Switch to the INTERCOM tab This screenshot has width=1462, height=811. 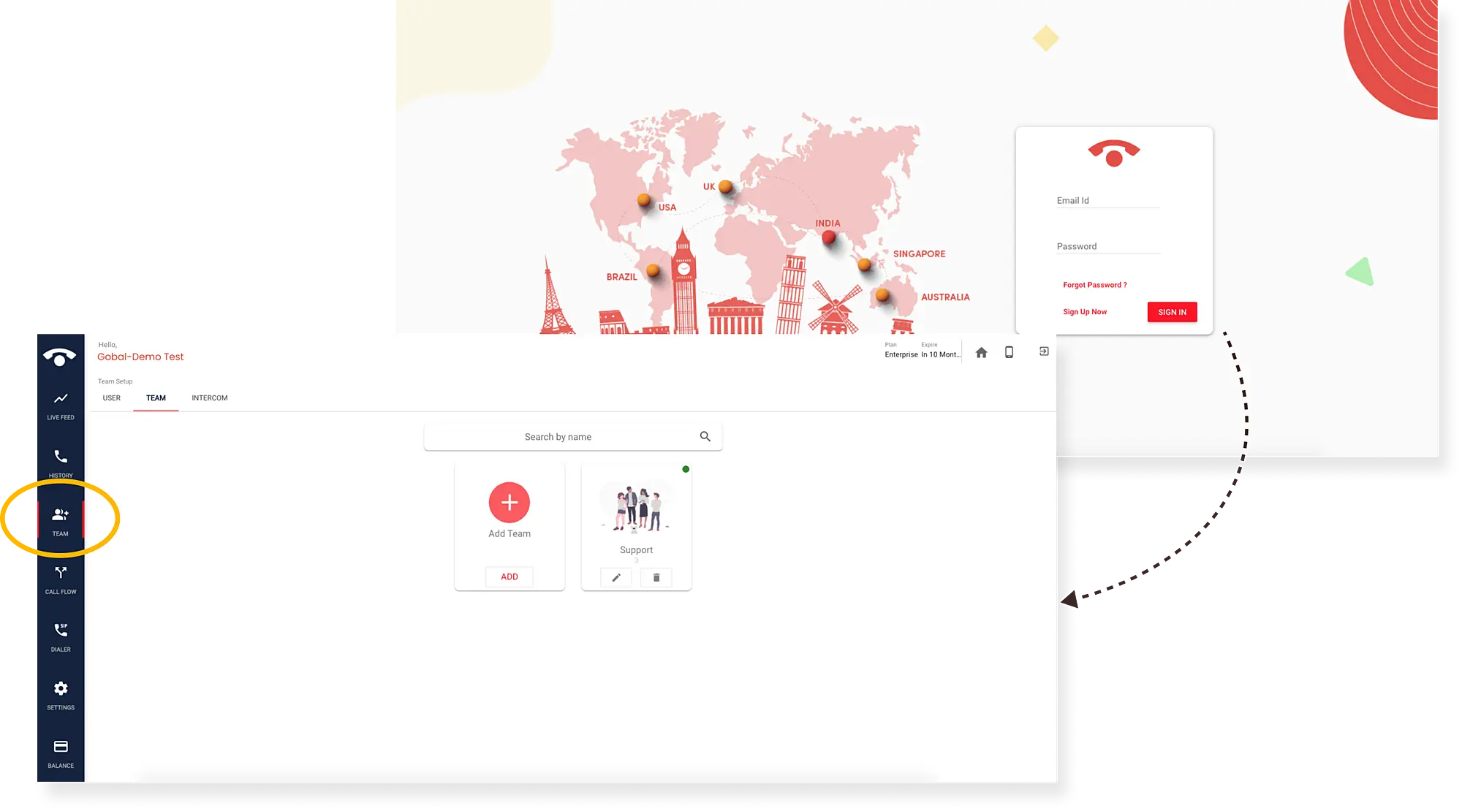click(x=209, y=397)
